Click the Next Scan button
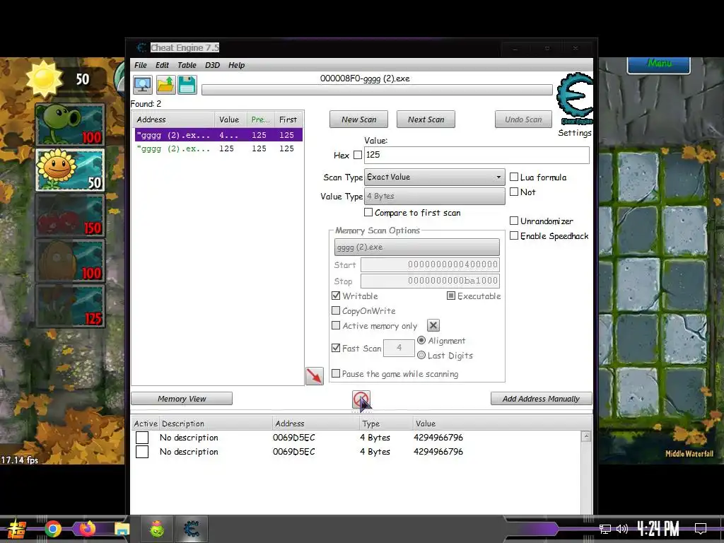724x543 pixels. pos(426,119)
